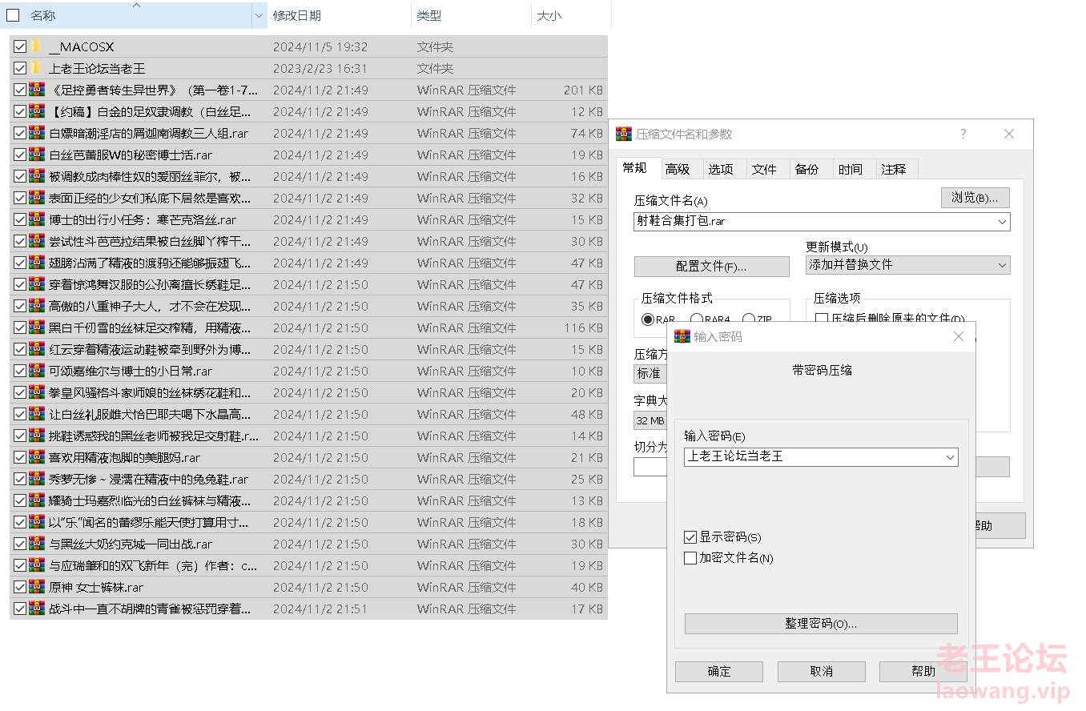Click the WinRAR logo in the 输入密码 title bar
The width and height of the screenshot is (1086, 711).
click(x=681, y=337)
